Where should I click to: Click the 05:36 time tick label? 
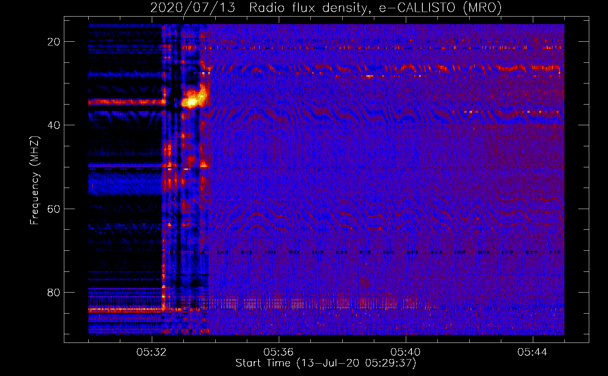[279, 352]
